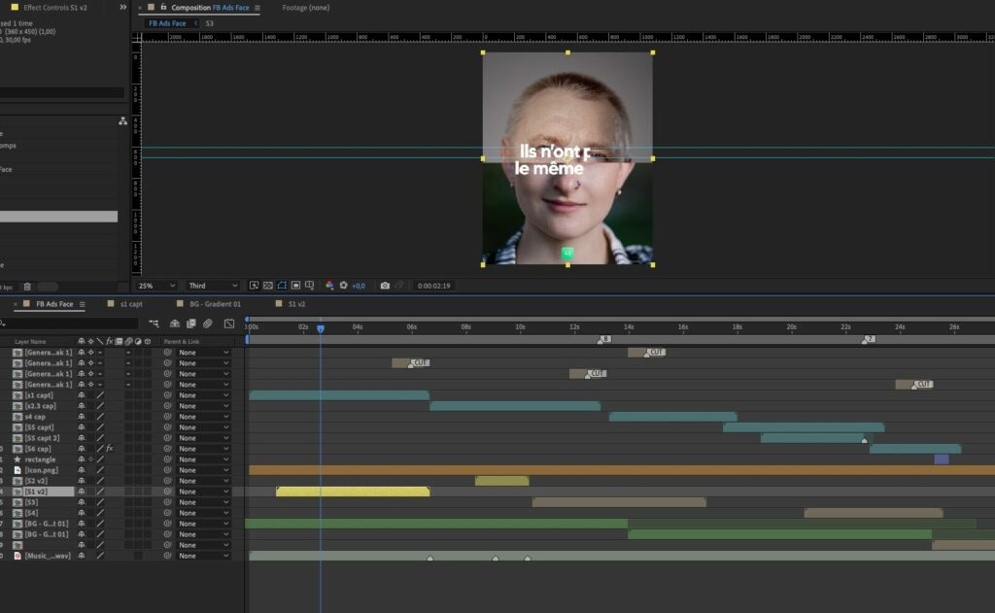Toggle shy switch on S1 v2 layer
995x613 pixels.
(x=82, y=492)
